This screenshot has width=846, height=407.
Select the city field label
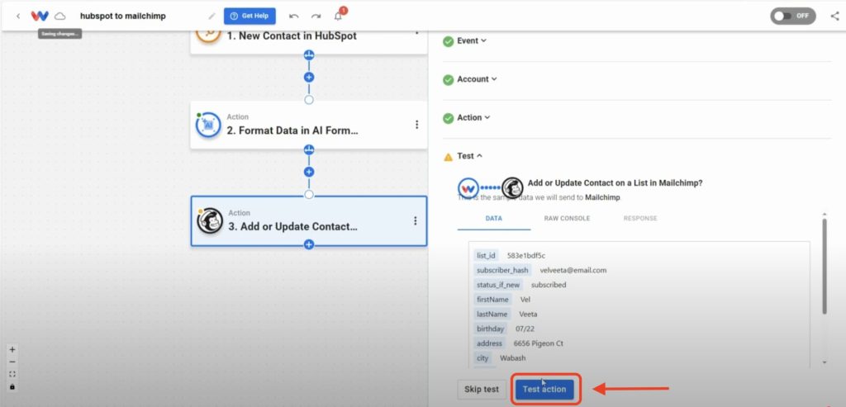[482, 358]
